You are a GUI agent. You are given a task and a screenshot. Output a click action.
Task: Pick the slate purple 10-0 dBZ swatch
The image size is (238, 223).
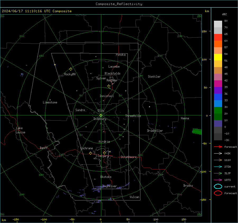pos(218,124)
